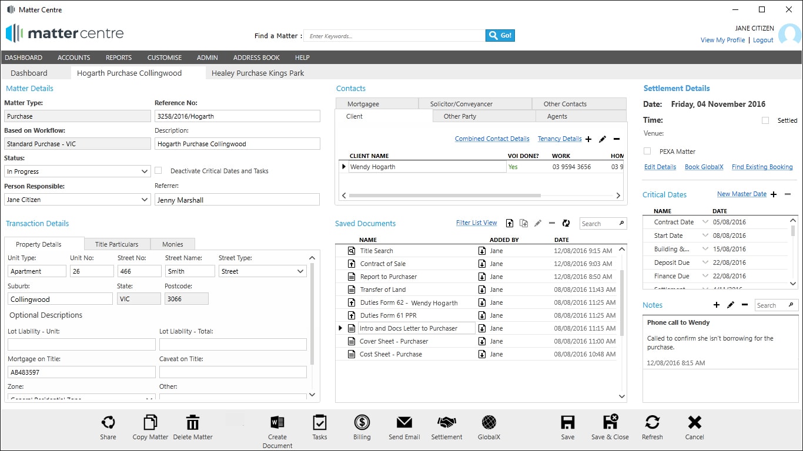Tick the Settled checkbox
803x451 pixels.
tap(765, 120)
